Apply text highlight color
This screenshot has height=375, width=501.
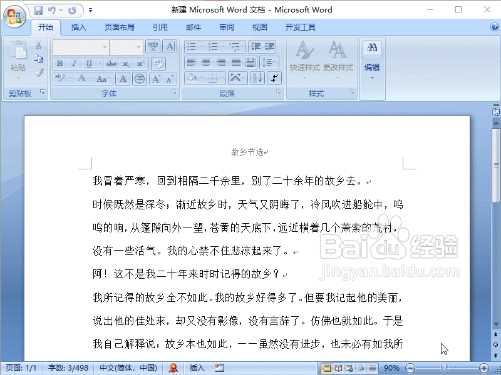59,78
